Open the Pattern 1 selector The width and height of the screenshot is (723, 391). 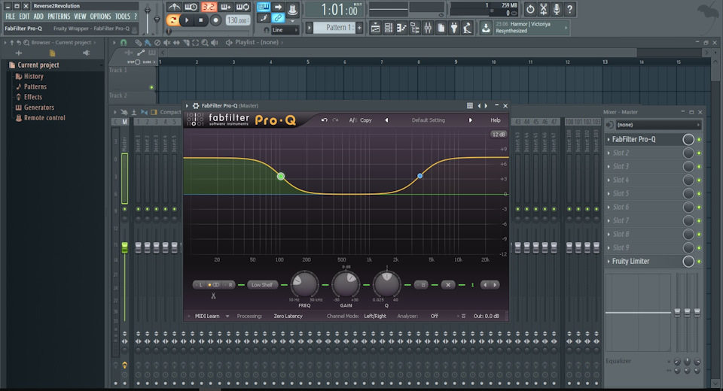tap(334, 28)
